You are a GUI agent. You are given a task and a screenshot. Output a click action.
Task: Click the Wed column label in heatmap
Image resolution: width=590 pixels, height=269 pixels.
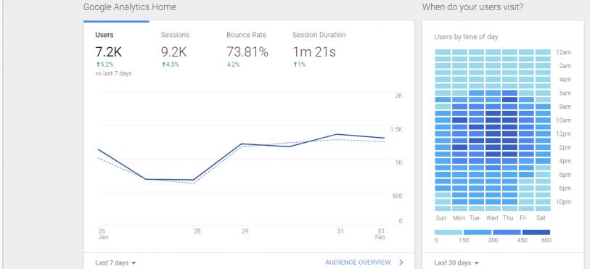pyautogui.click(x=492, y=218)
